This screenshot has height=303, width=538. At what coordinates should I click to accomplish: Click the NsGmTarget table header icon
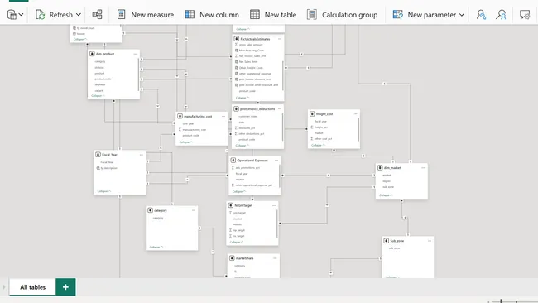click(231, 205)
